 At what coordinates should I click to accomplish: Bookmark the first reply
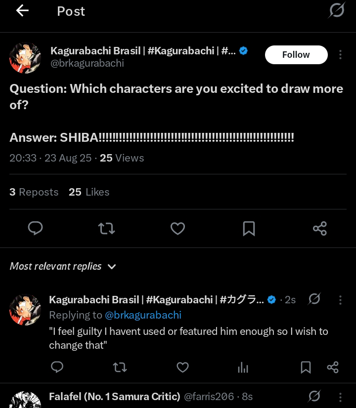click(306, 367)
